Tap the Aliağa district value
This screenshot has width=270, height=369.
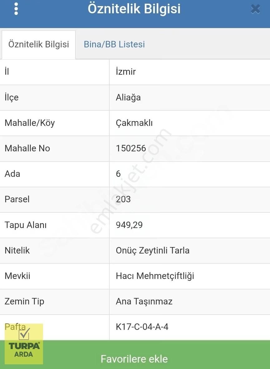coord(128,97)
